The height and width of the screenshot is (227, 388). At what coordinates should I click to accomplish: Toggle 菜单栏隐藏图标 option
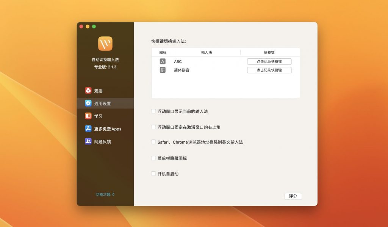coord(153,158)
